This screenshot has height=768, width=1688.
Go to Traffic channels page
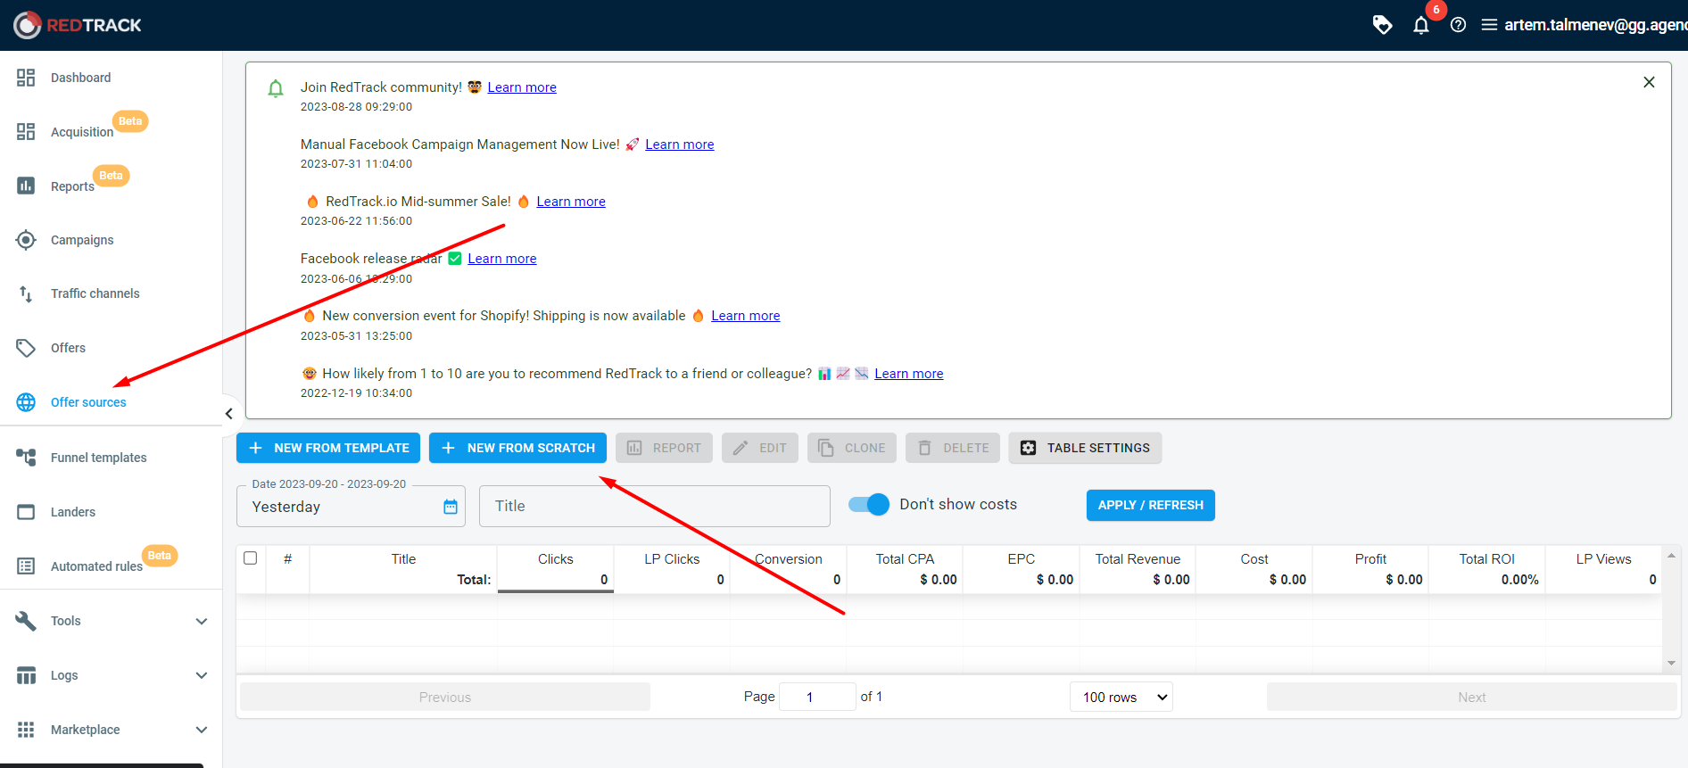click(x=95, y=293)
